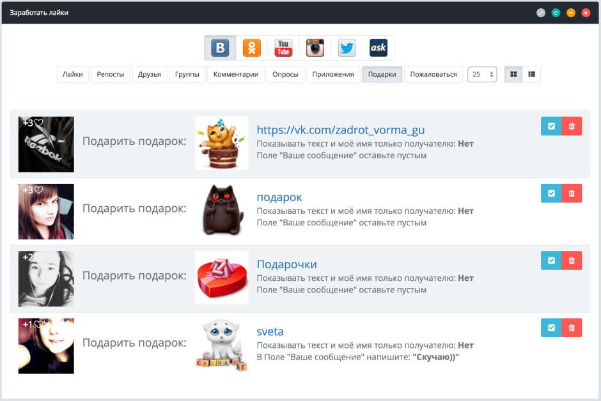The height and width of the screenshot is (401, 601).
Task: Open the ask network icon
Action: pyautogui.click(x=379, y=48)
